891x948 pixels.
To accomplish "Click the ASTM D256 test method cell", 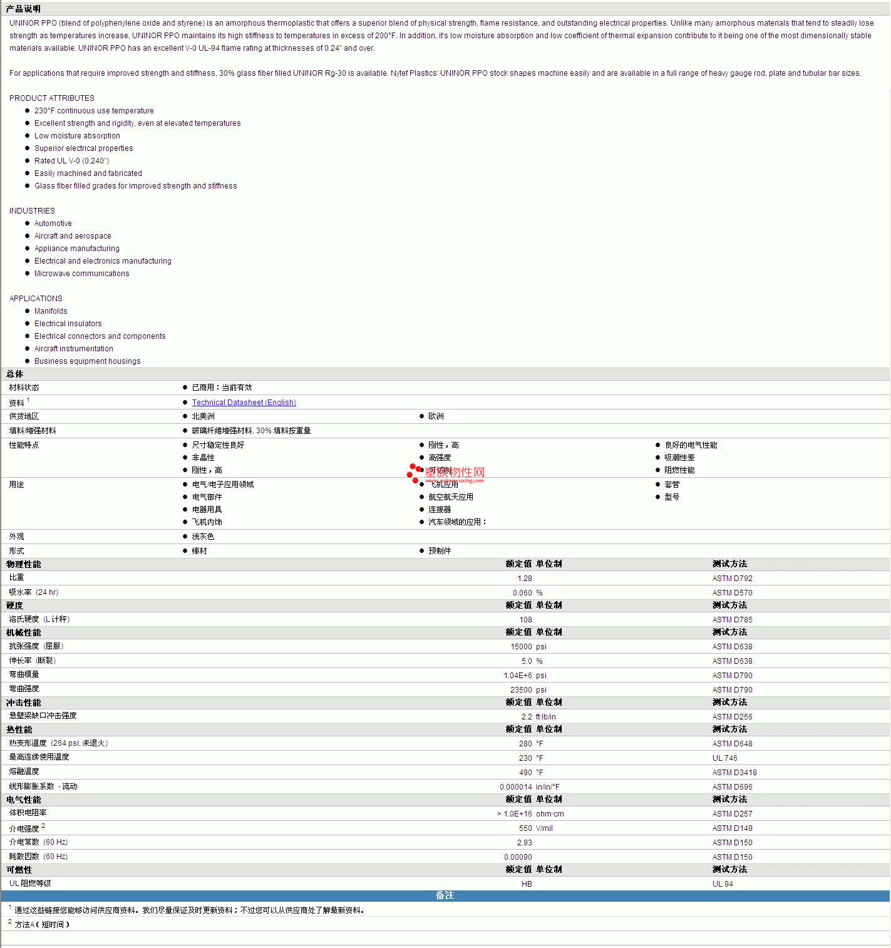I will tap(733, 717).
